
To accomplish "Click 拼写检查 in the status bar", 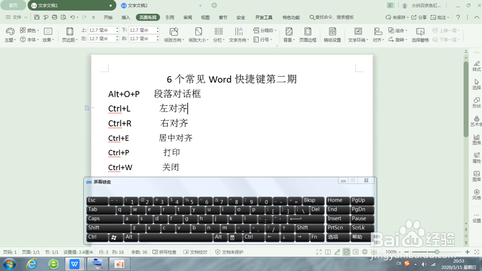I will coord(164,252).
